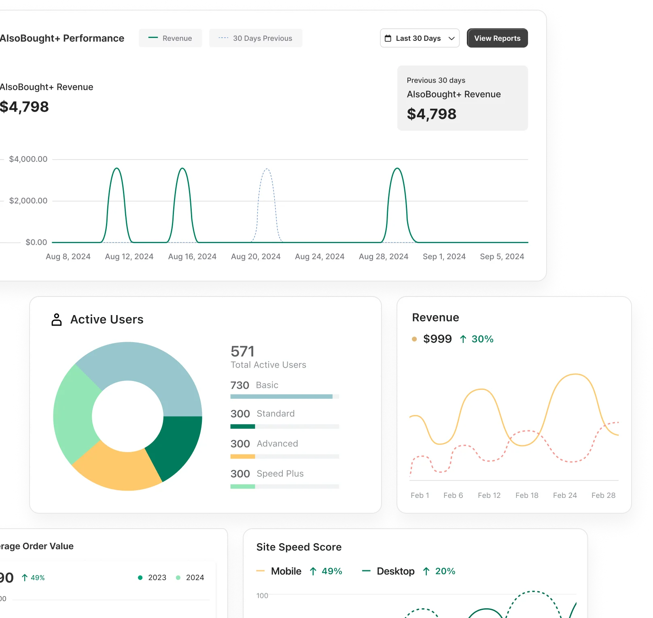The image size is (653, 618).
Task: Click the Advanced users progress bar
Action: point(284,456)
